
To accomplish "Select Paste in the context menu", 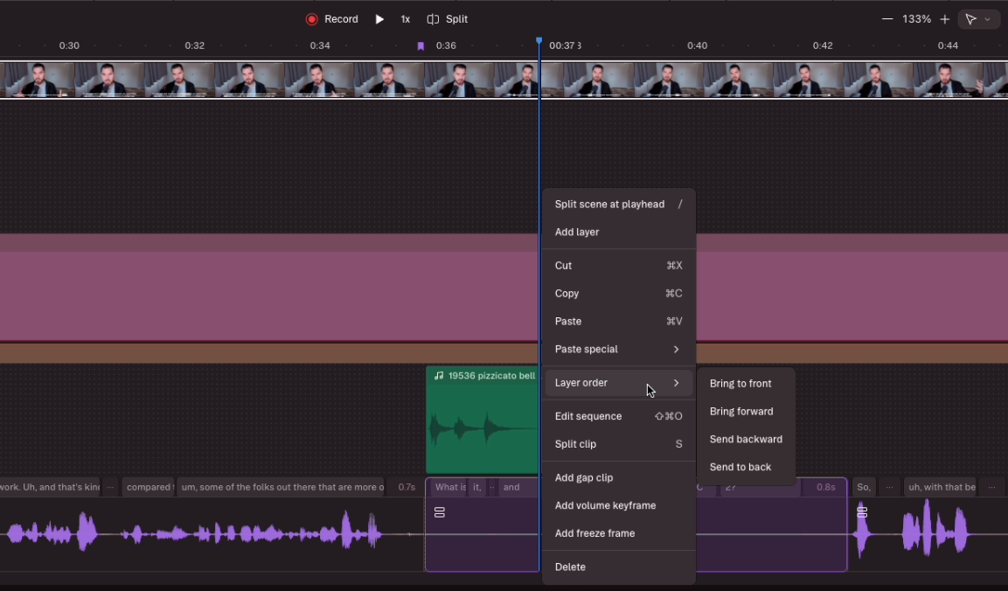I will (x=618, y=320).
